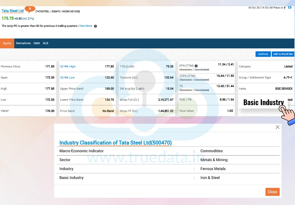
Task: Switch to the Derivatives tab
Action: 23,43
